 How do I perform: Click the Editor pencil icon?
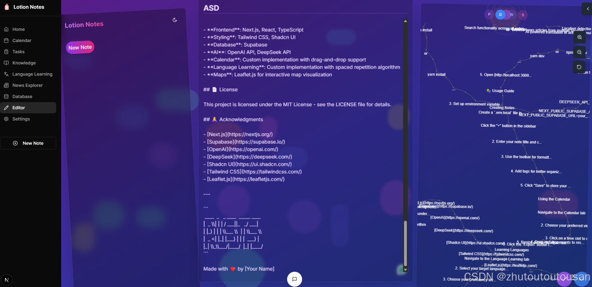coord(6,108)
